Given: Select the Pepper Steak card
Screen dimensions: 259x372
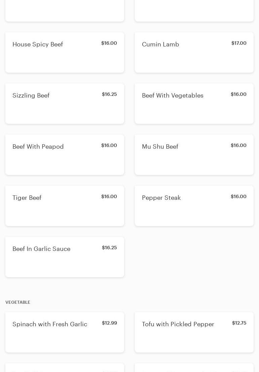Looking at the screenshot, I should click(194, 206).
